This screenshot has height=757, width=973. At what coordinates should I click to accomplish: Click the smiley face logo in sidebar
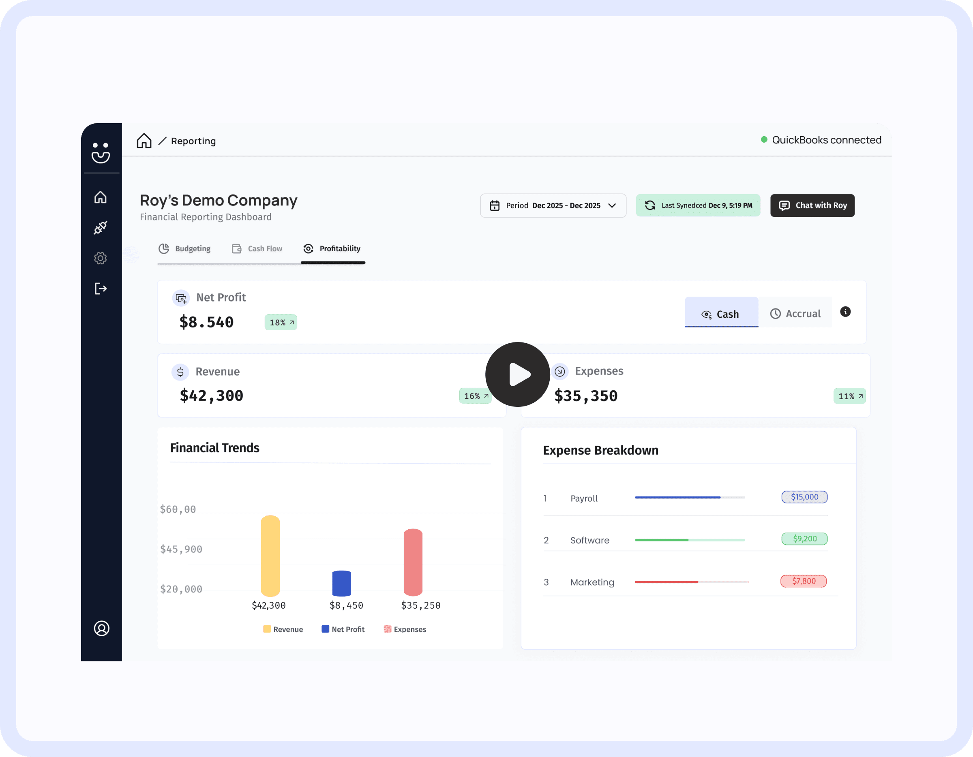[101, 152]
